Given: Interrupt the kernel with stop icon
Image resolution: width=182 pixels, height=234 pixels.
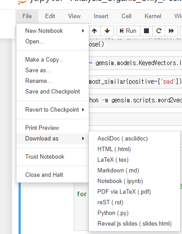Looking at the screenshot, I should point(146,31).
